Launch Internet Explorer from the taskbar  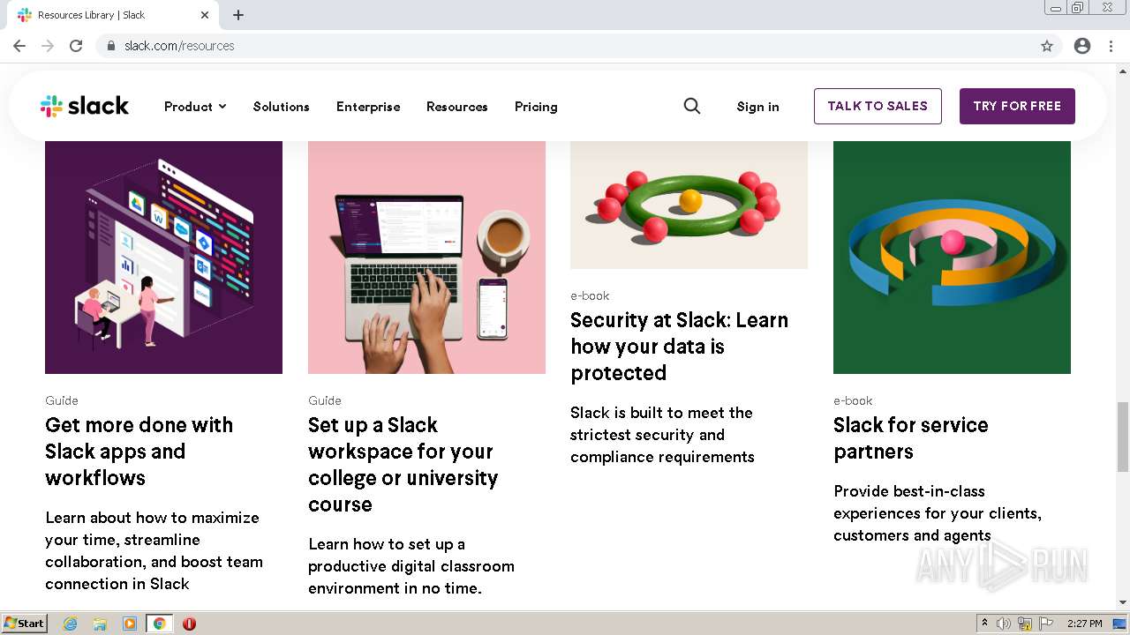coord(71,624)
